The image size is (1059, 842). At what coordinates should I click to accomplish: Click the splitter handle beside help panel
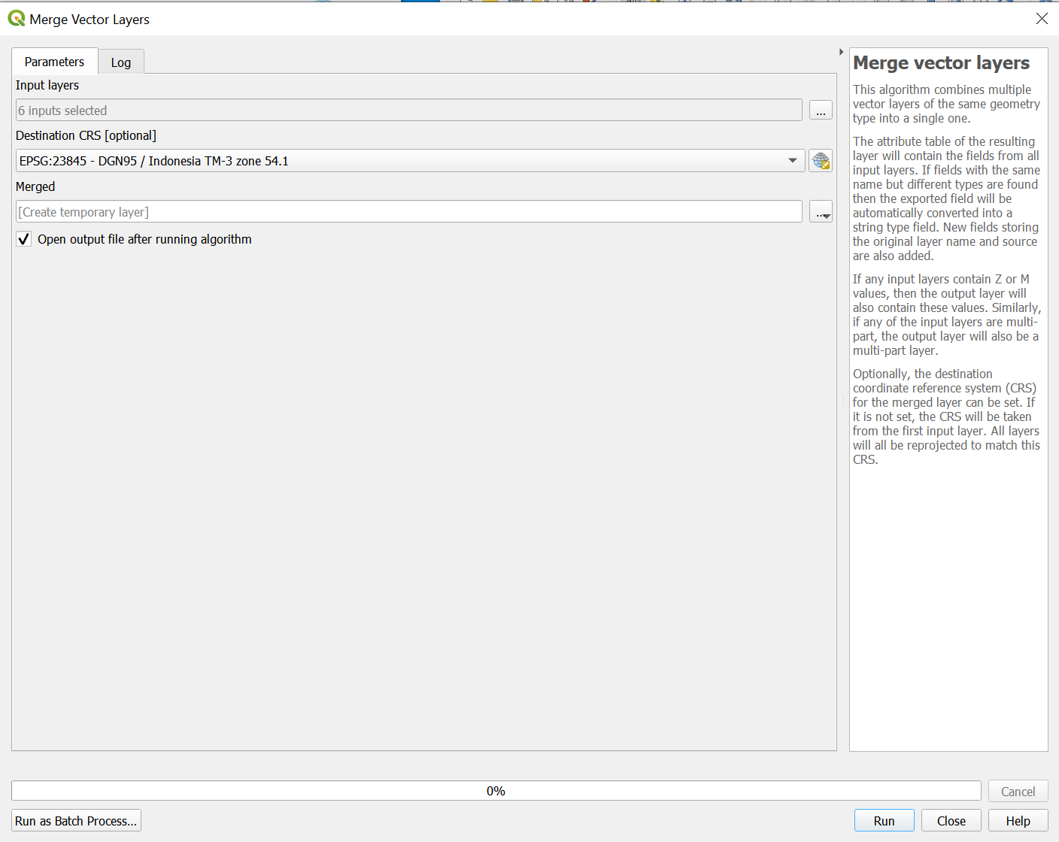[x=843, y=402]
